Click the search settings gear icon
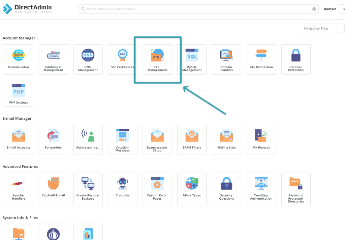 (x=314, y=9)
